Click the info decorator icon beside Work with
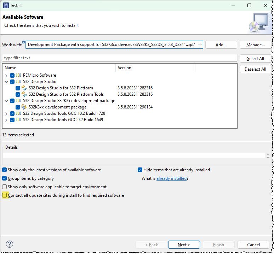 (x=24, y=42)
